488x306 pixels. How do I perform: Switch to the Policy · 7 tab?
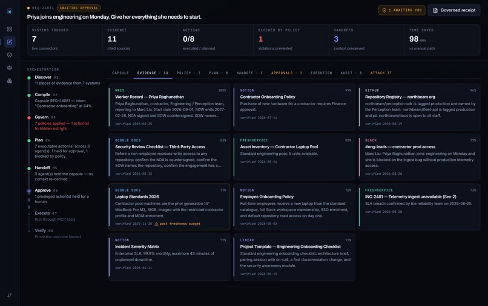tap(189, 73)
